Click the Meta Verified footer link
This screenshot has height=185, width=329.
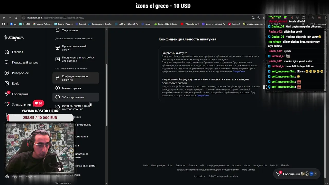point(249,170)
